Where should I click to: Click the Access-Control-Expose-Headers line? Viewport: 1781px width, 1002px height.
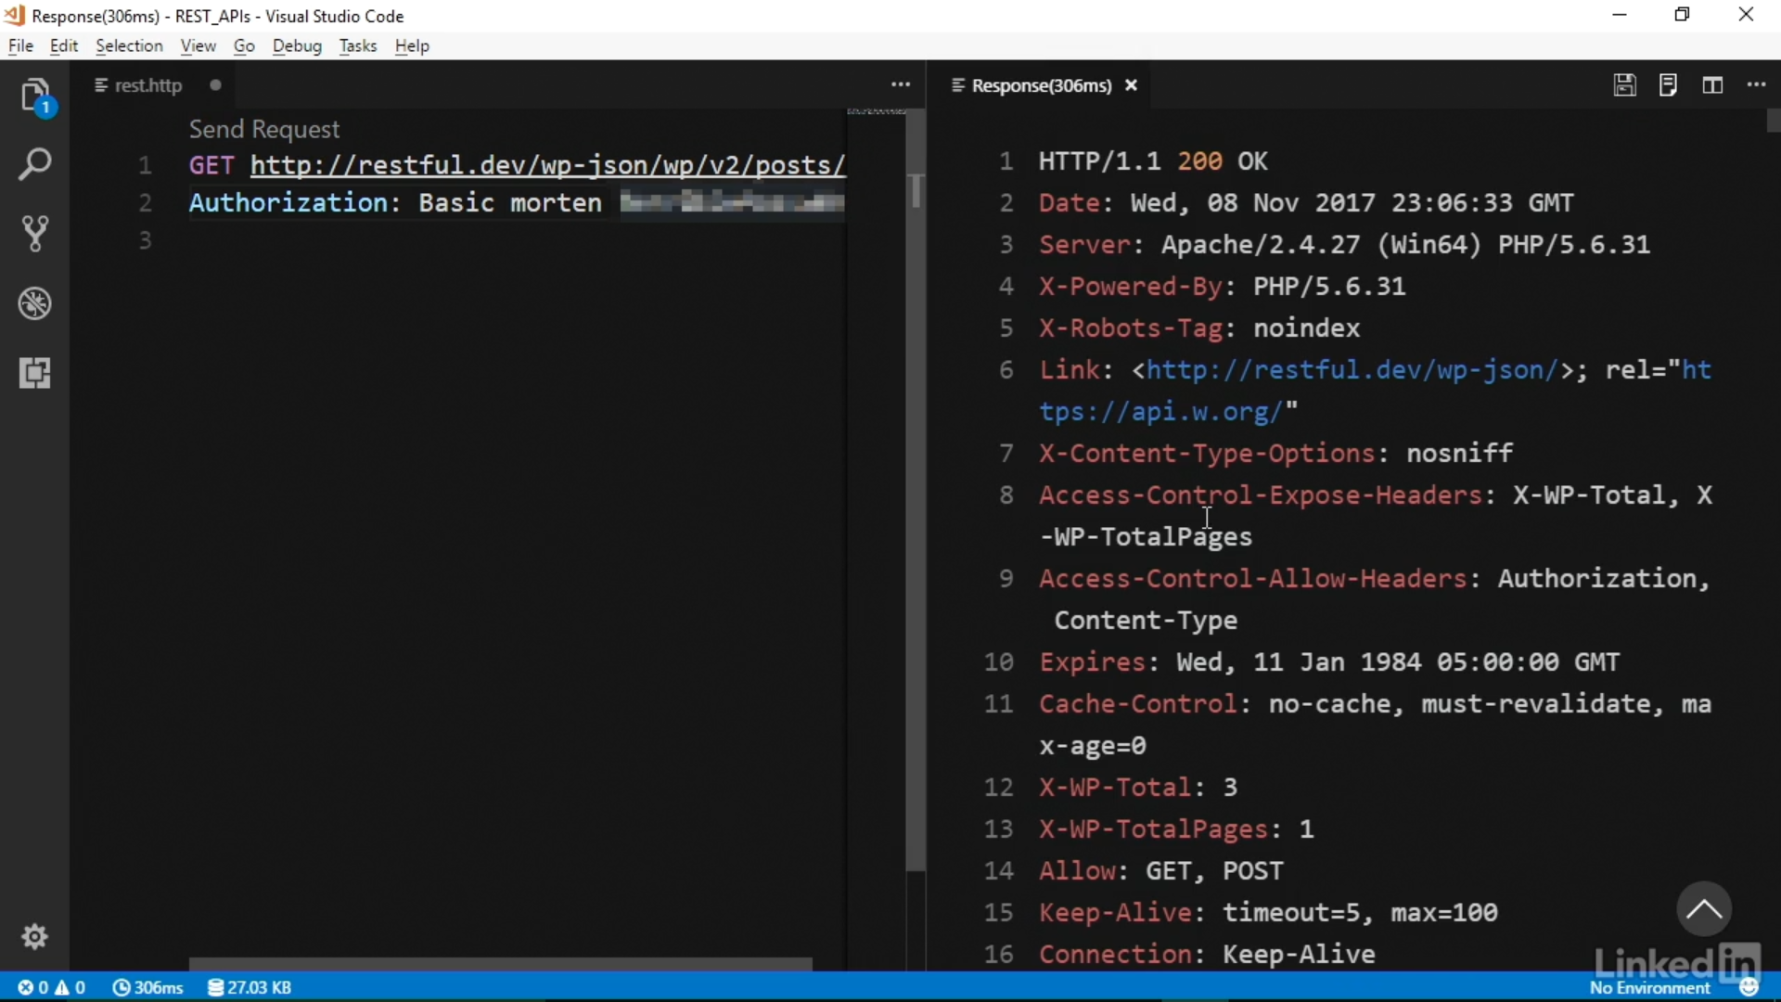pos(1375,516)
